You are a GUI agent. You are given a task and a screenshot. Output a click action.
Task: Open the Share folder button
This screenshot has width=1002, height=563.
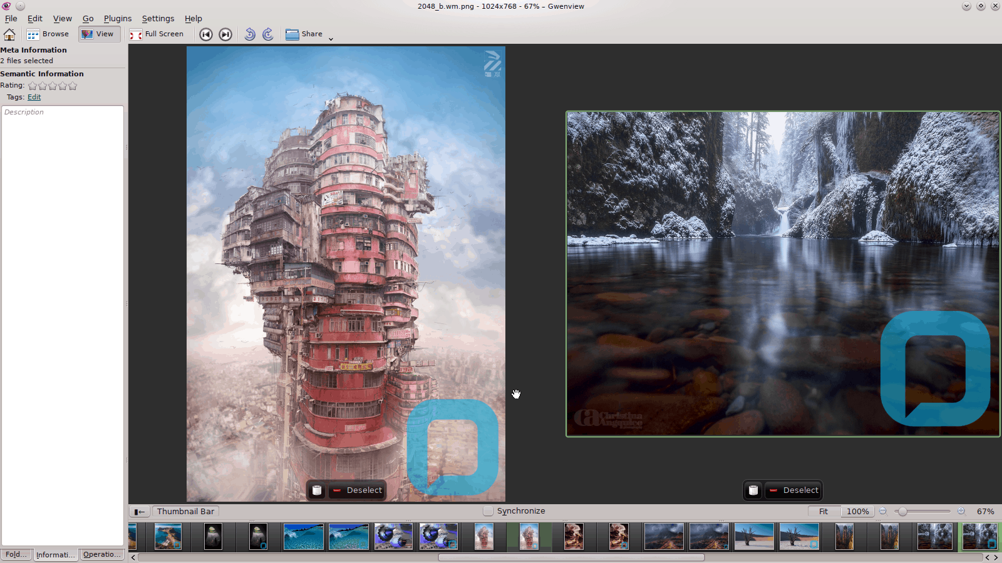(x=304, y=34)
